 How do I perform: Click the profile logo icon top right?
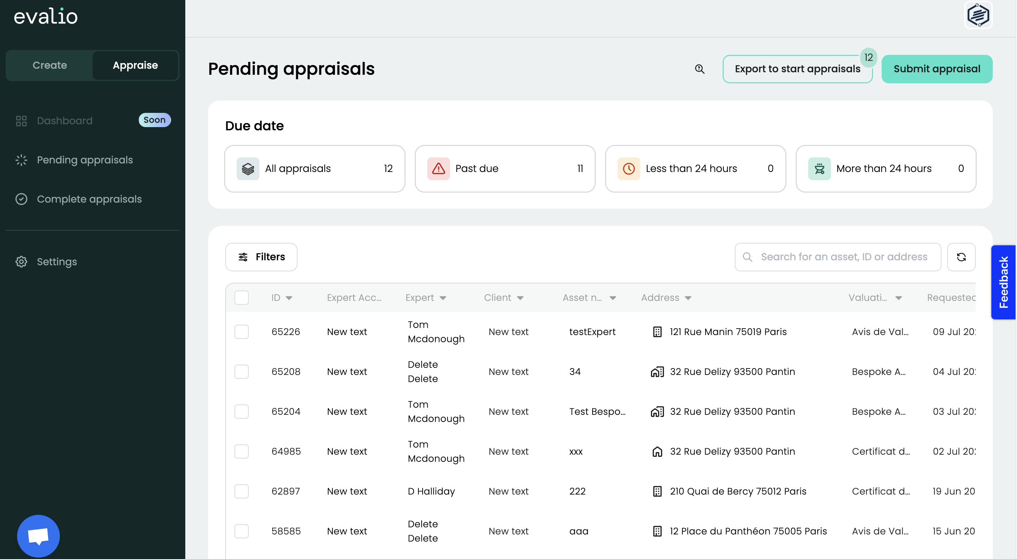[978, 15]
